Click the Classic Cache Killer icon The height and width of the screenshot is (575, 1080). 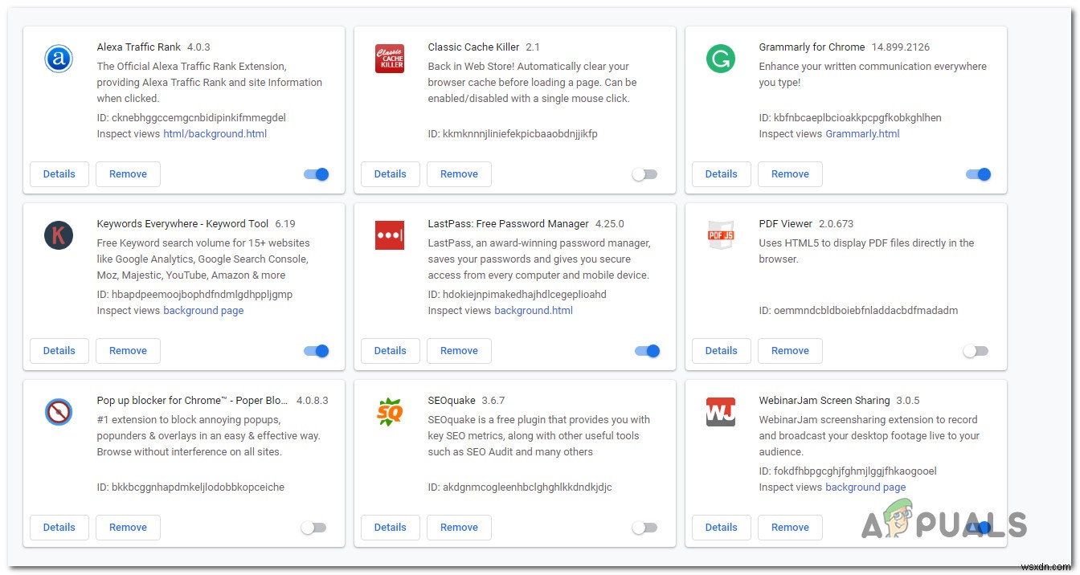click(390, 58)
